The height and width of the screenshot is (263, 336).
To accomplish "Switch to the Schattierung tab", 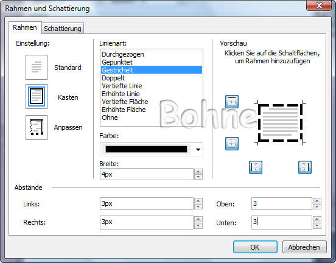I will pyautogui.click(x=63, y=29).
